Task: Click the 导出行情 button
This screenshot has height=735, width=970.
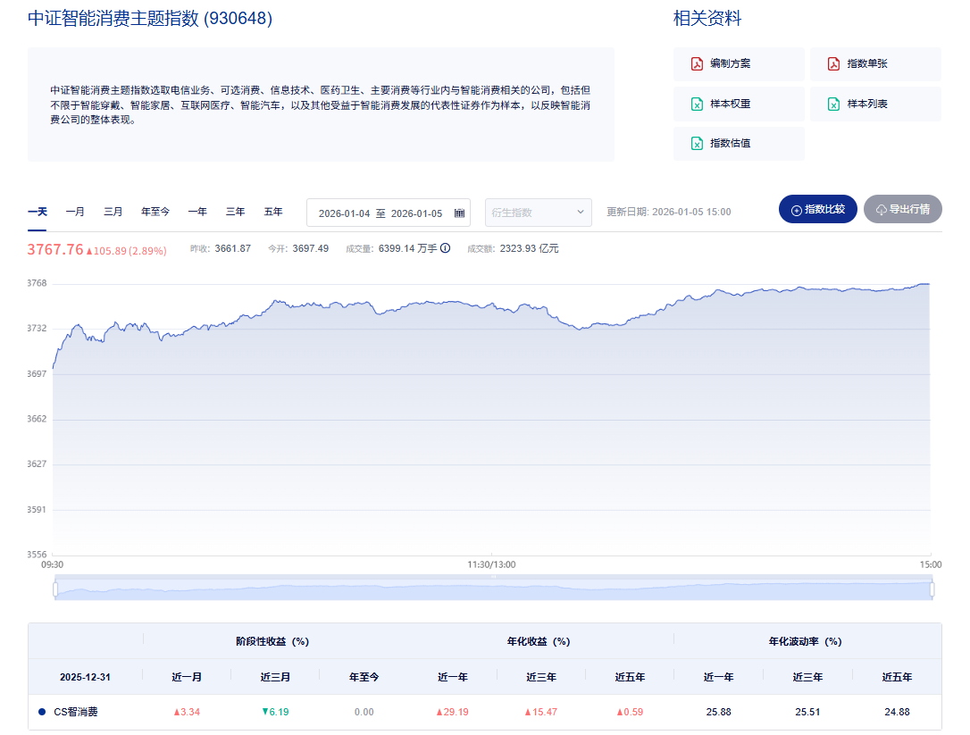Action: [x=903, y=209]
